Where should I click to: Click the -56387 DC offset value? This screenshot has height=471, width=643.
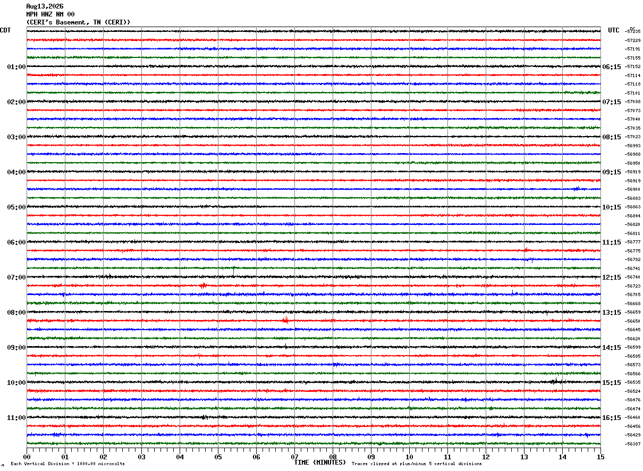[633, 444]
